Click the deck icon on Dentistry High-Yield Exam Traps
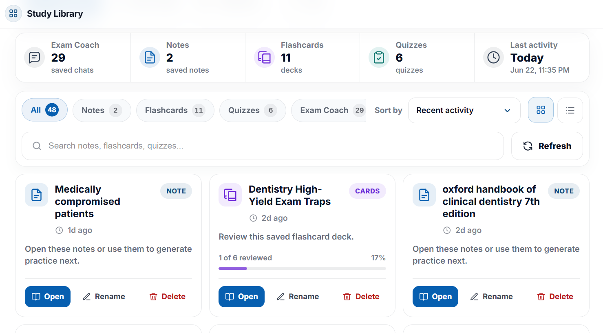603x333 pixels. pyautogui.click(x=230, y=195)
